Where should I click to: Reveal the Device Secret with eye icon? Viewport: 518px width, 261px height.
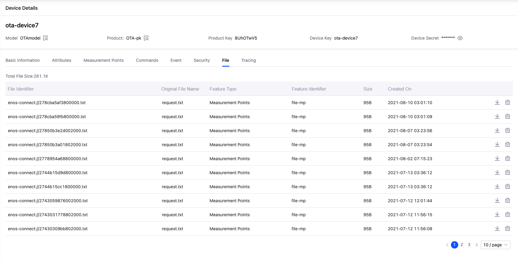[x=460, y=38]
